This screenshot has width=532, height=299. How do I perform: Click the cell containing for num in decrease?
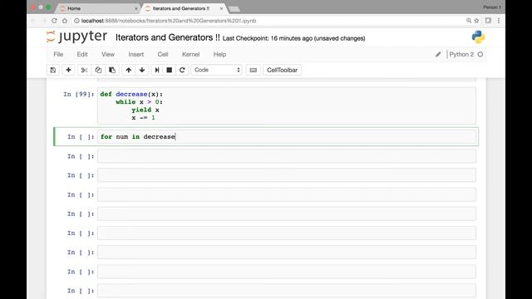[287, 136]
